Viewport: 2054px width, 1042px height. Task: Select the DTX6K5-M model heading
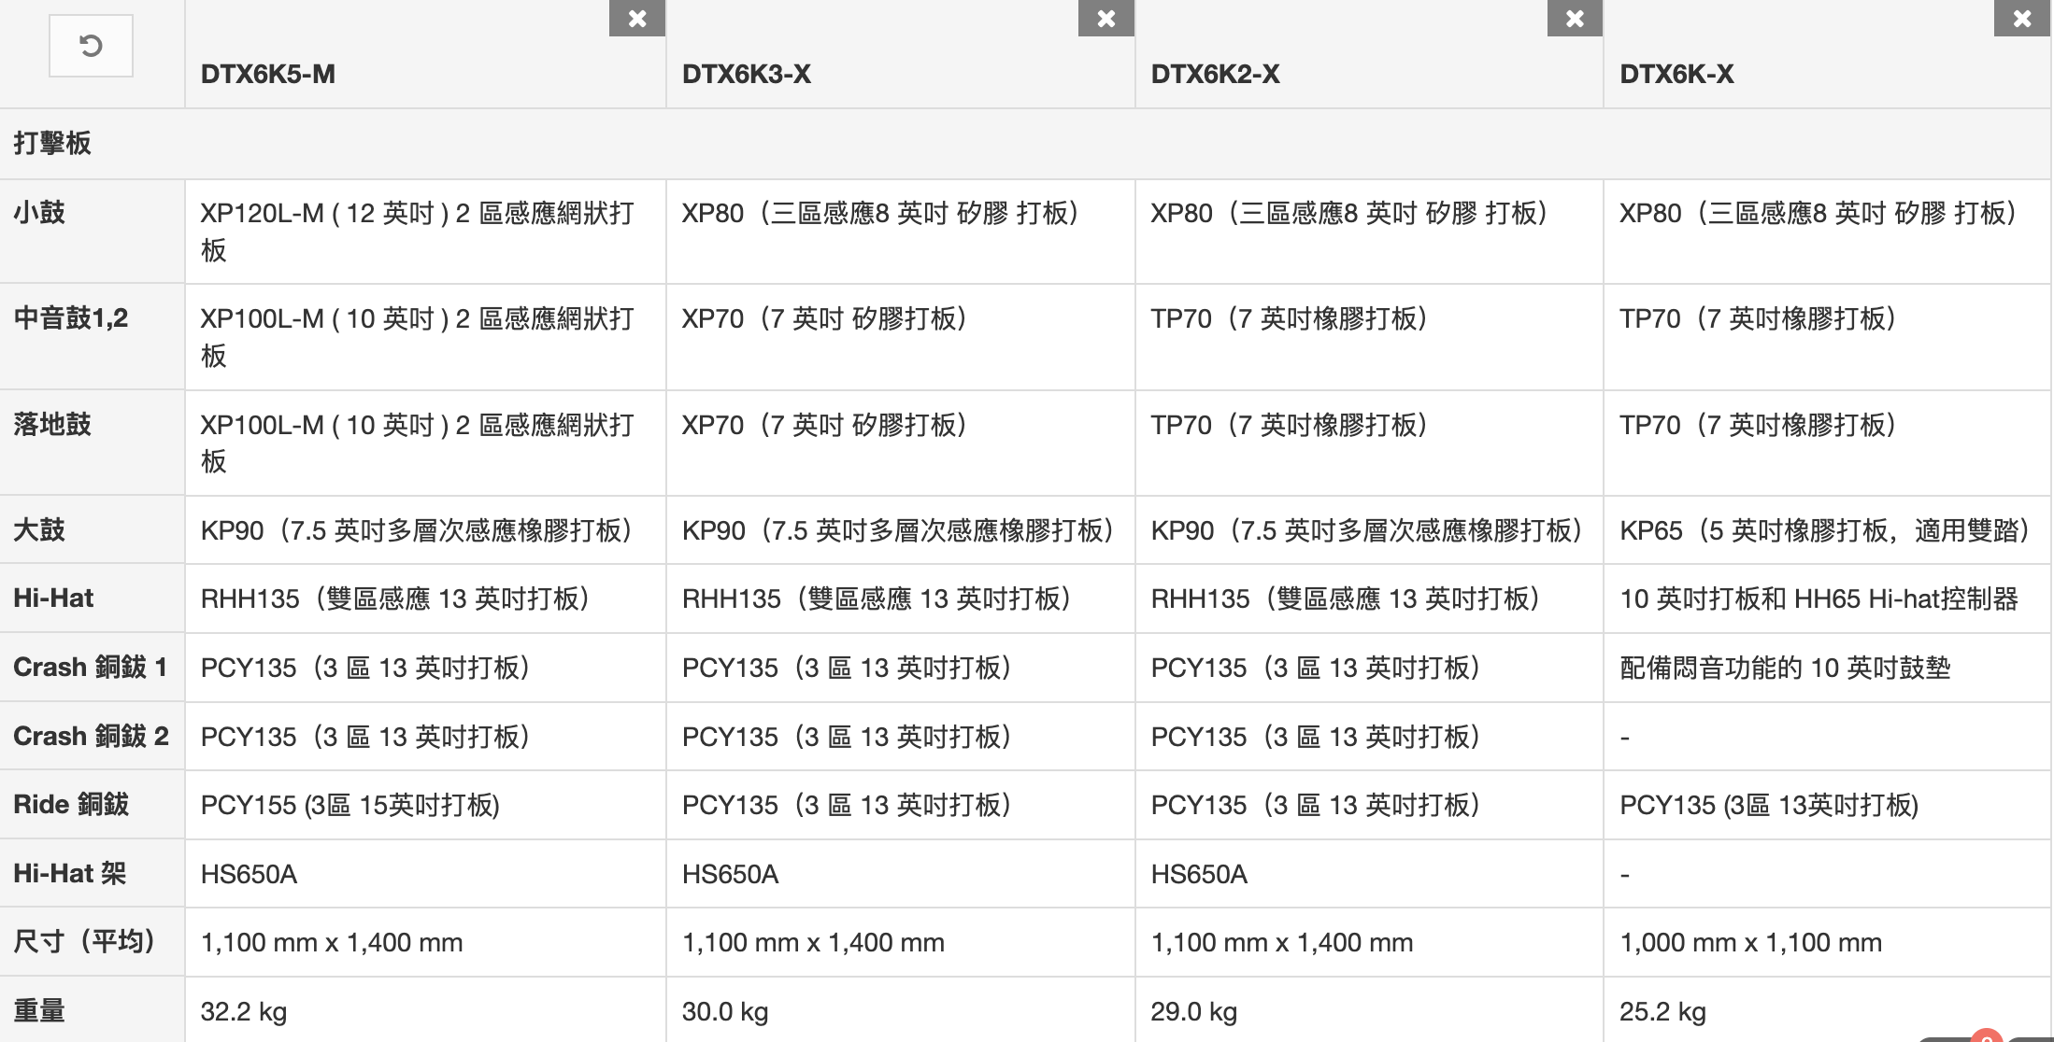pos(268,74)
